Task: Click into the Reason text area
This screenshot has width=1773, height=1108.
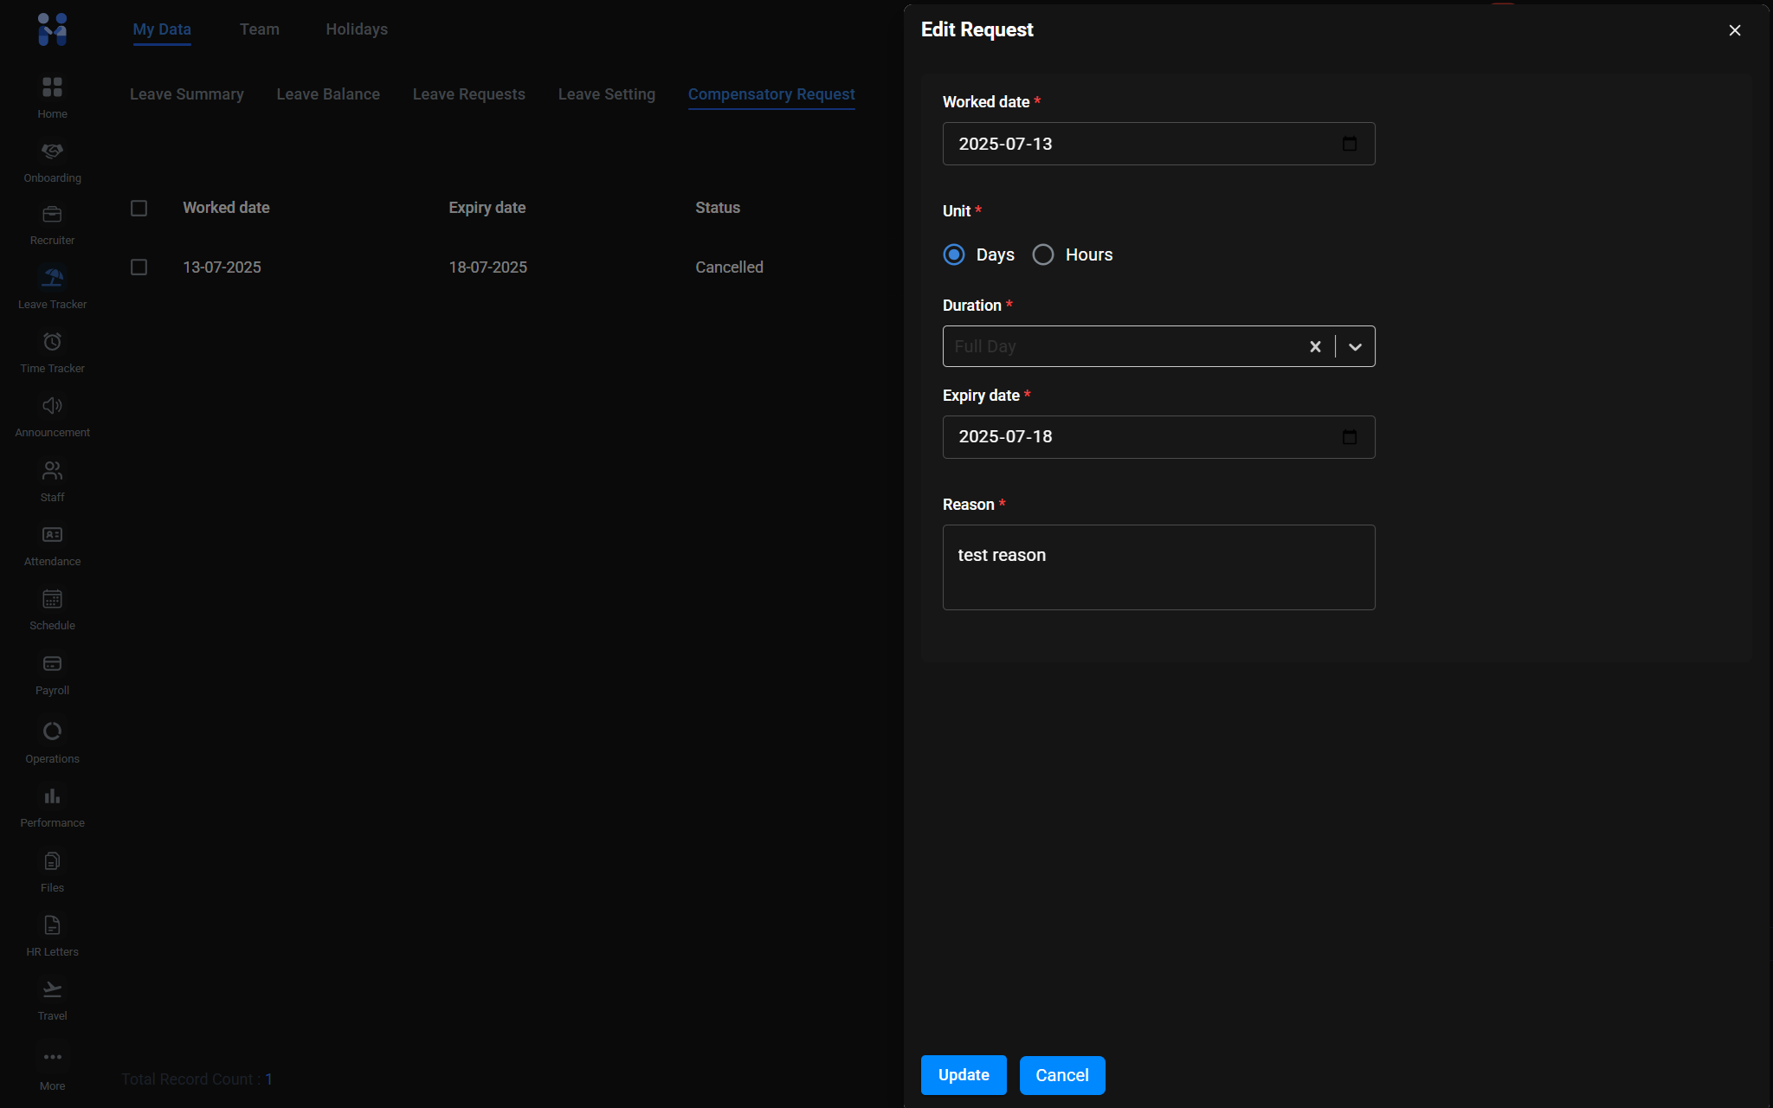Action: [x=1158, y=567]
